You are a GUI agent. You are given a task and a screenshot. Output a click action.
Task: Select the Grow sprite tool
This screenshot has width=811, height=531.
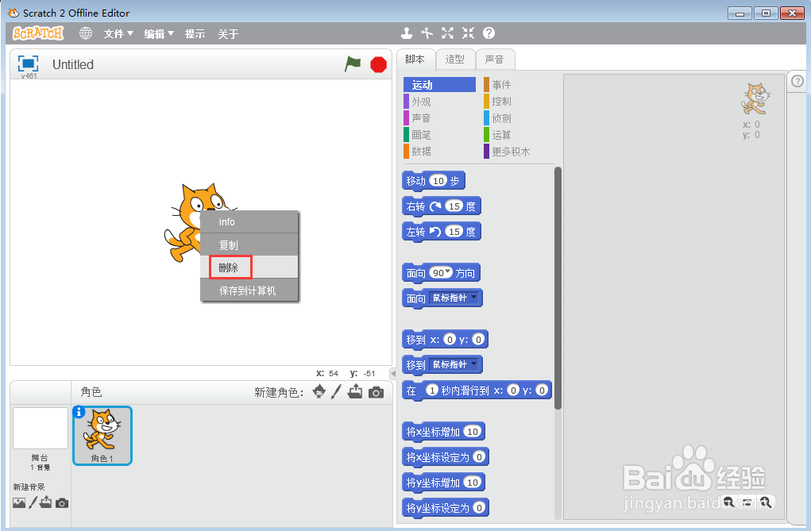447,33
